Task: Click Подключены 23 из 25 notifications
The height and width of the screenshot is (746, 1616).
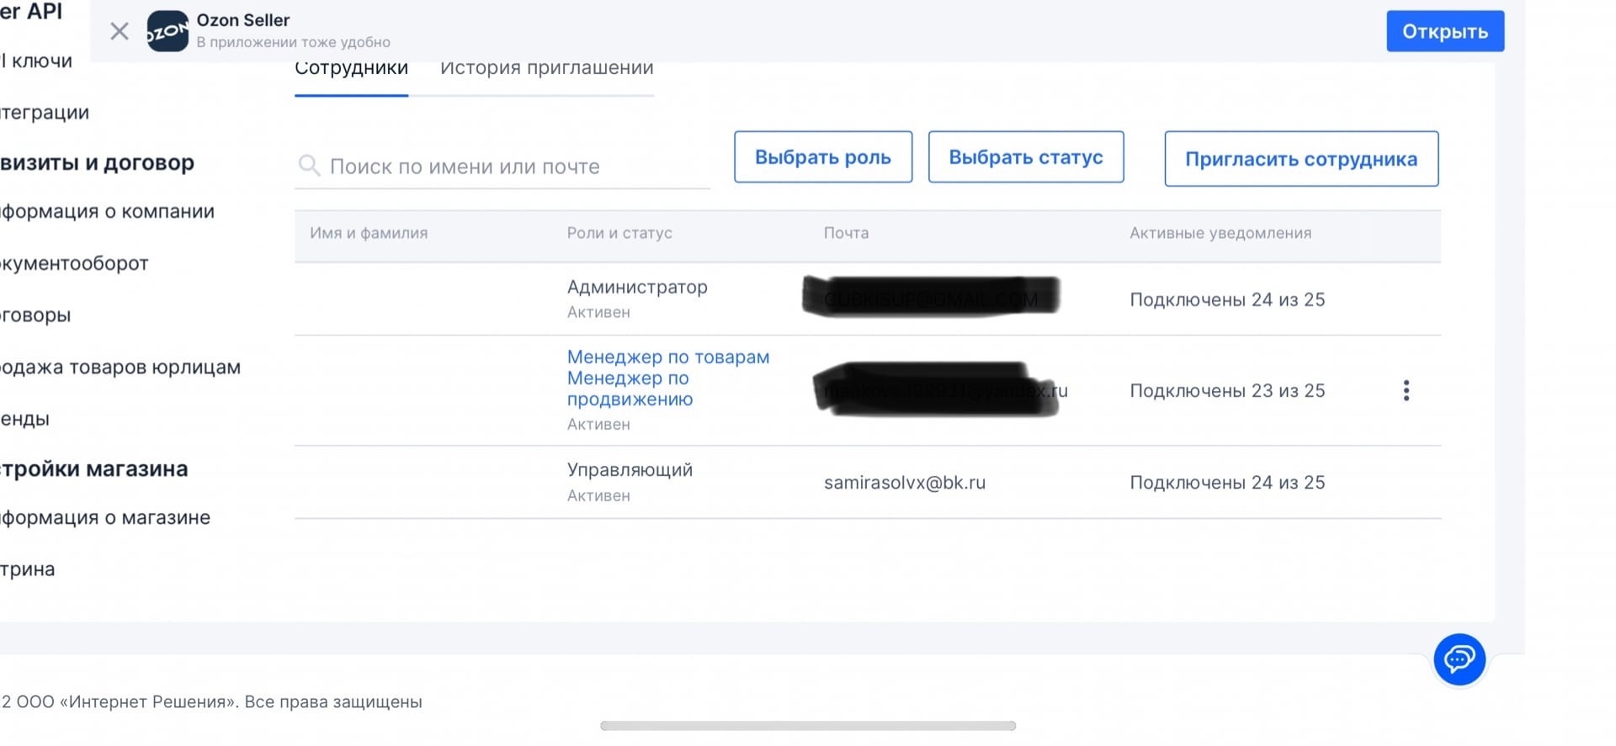Action: point(1227,391)
